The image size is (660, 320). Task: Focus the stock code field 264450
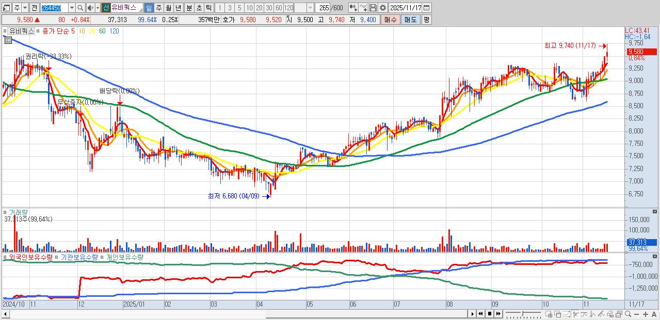pyautogui.click(x=54, y=8)
